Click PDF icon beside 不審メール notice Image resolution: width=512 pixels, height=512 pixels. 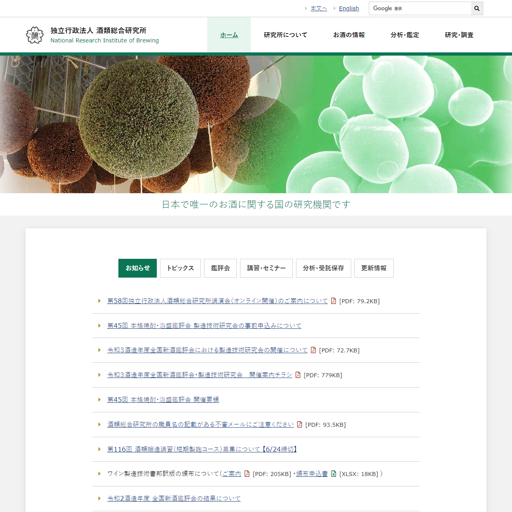(300, 424)
